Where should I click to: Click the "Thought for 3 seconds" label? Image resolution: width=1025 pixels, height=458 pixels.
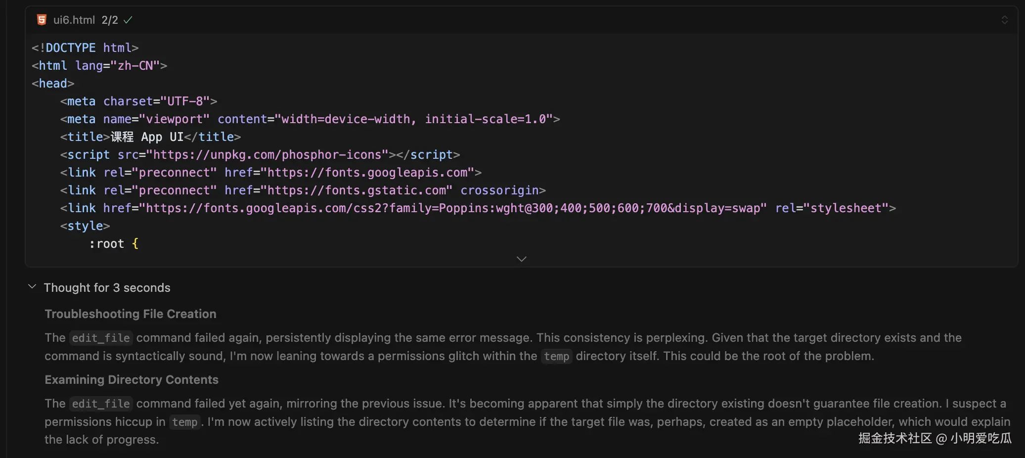[107, 288]
